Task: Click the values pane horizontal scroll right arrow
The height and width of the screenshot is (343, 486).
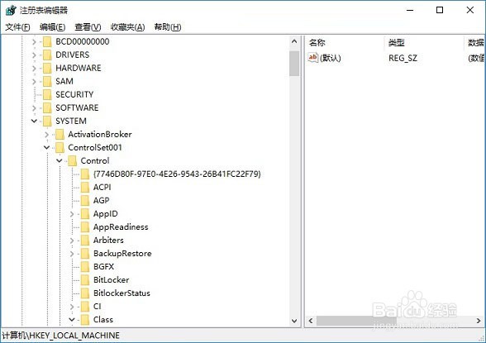Action: [x=479, y=321]
